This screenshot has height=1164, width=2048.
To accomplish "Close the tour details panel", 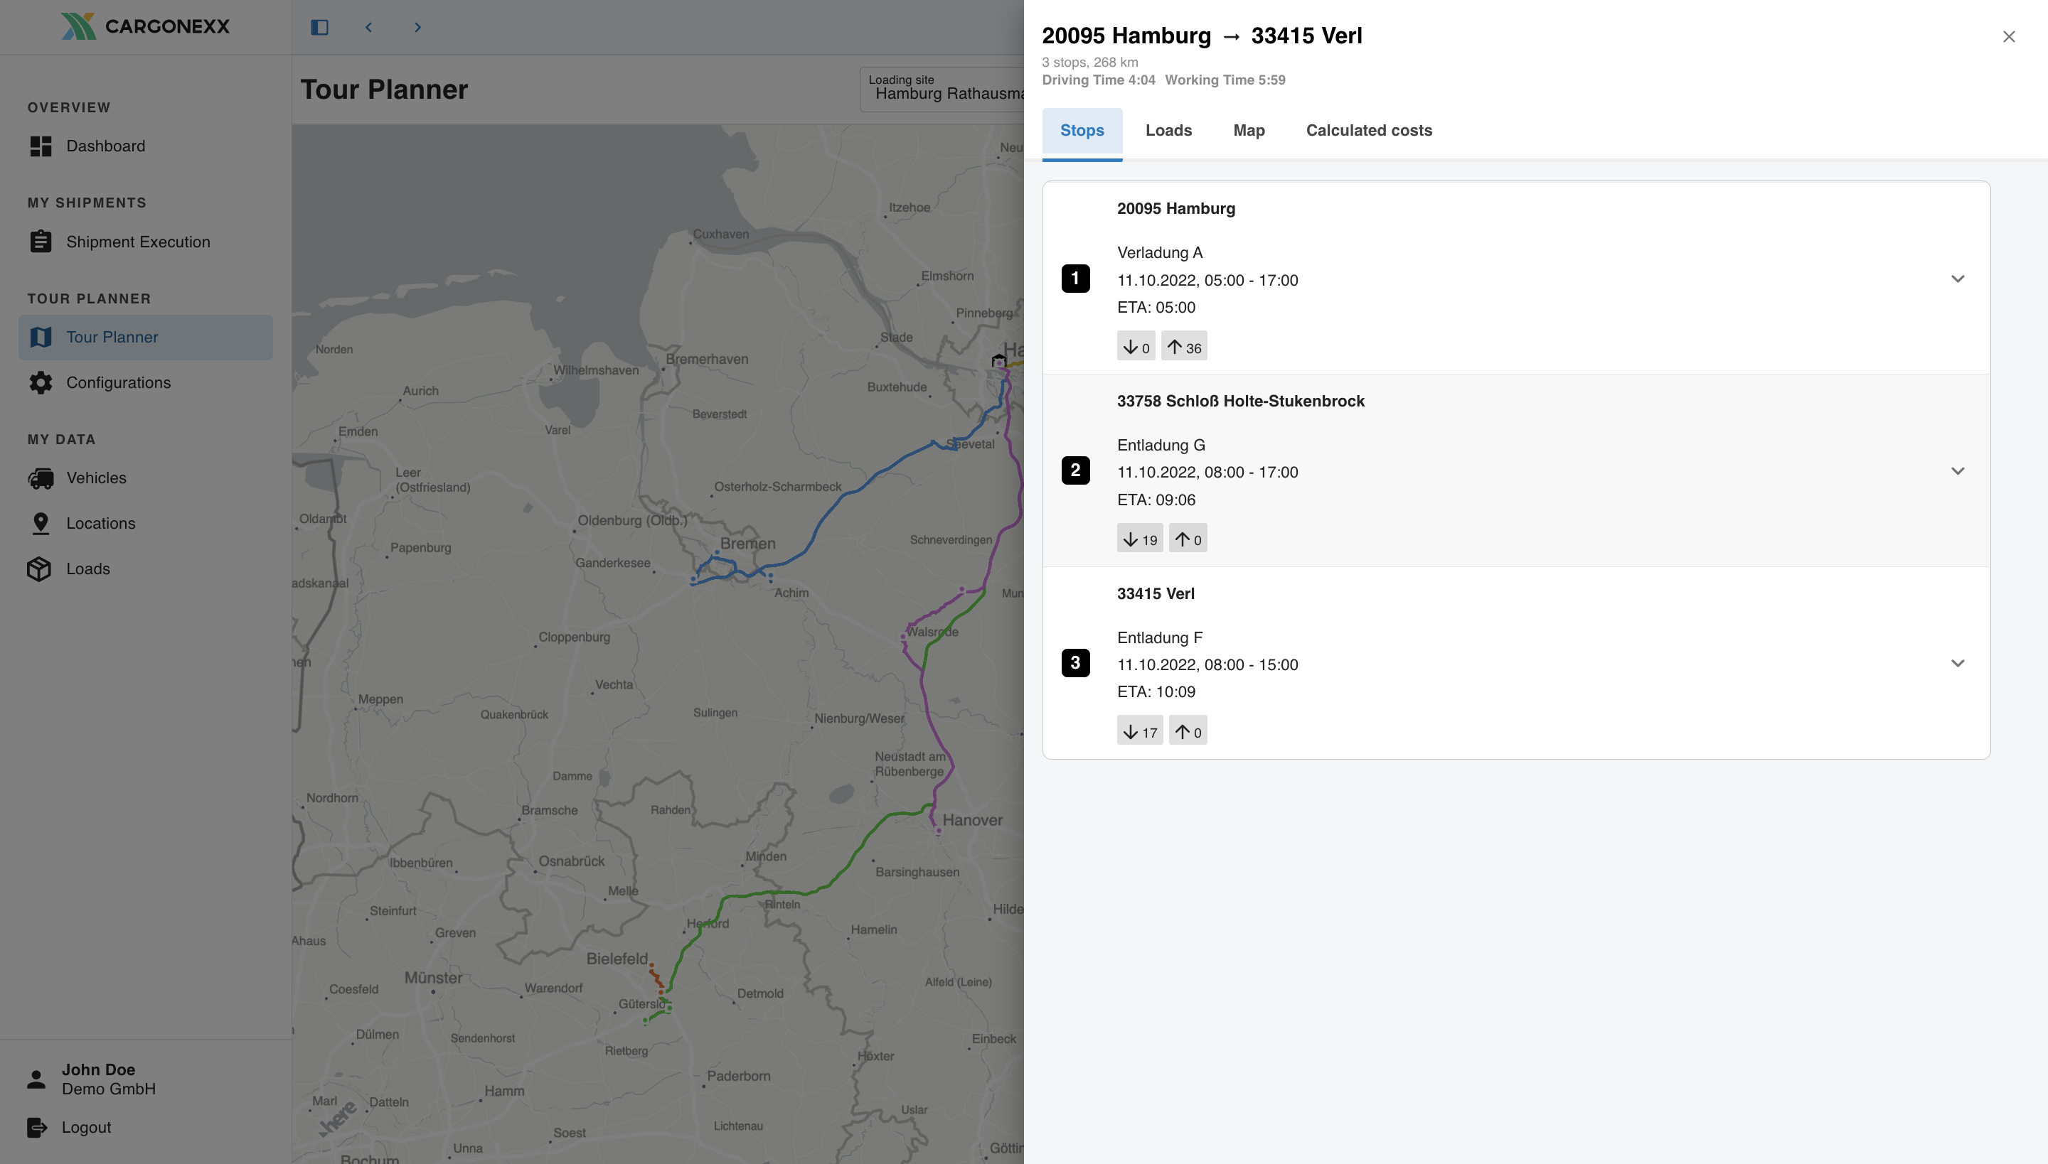I will (2008, 37).
